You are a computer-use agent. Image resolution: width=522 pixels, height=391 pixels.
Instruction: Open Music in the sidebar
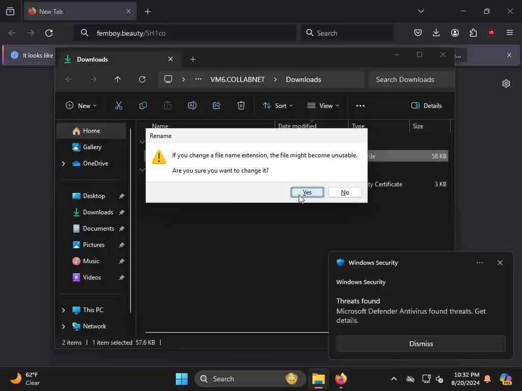[91, 261]
